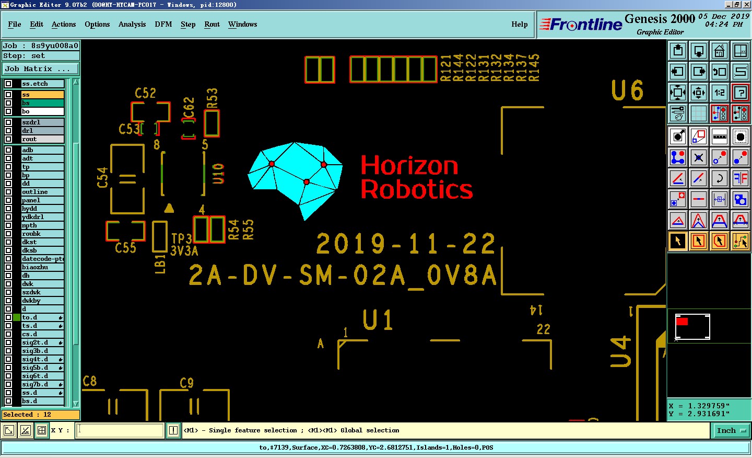Toggle the sig2t.d layer checkbox
Viewport: 752px width, 458px height.
point(8,342)
